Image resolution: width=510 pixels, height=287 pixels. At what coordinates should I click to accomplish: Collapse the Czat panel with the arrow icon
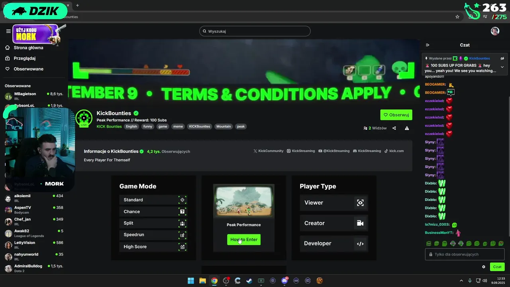428,45
